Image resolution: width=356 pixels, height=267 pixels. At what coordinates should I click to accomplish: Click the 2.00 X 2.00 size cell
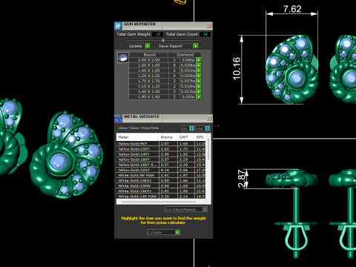(149, 60)
